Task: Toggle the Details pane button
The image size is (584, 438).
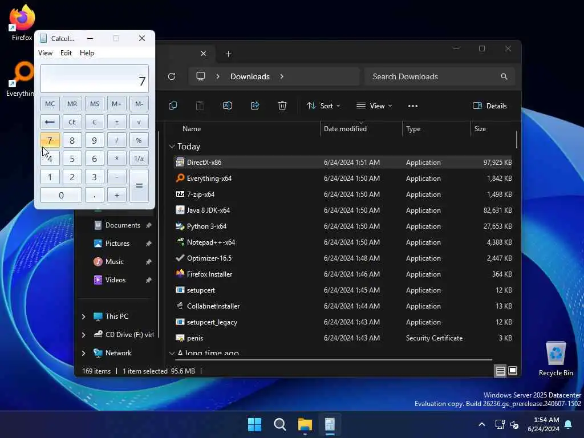Action: (489, 106)
